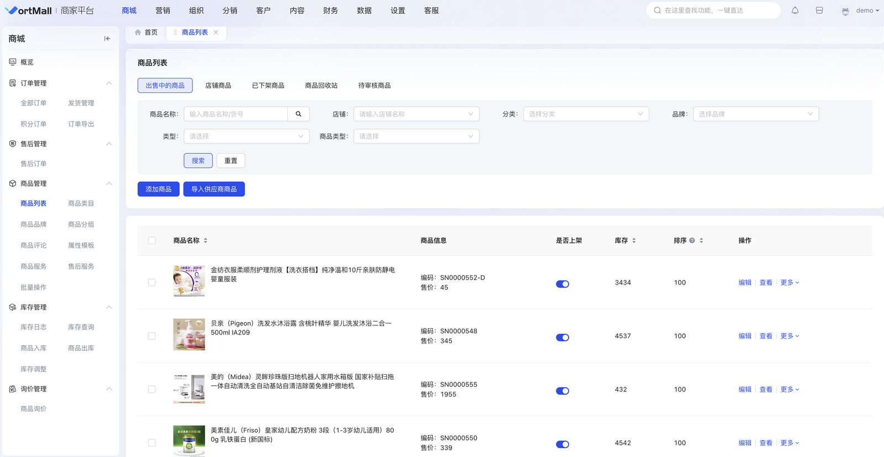Collapse the 订单管理 sidebar section

pos(109,83)
